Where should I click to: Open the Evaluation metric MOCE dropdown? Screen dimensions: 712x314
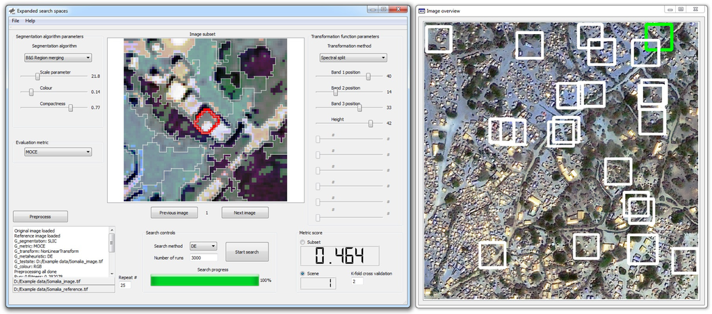58,151
